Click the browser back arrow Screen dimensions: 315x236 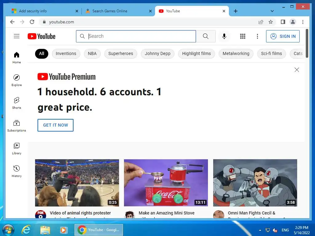tap(12, 22)
